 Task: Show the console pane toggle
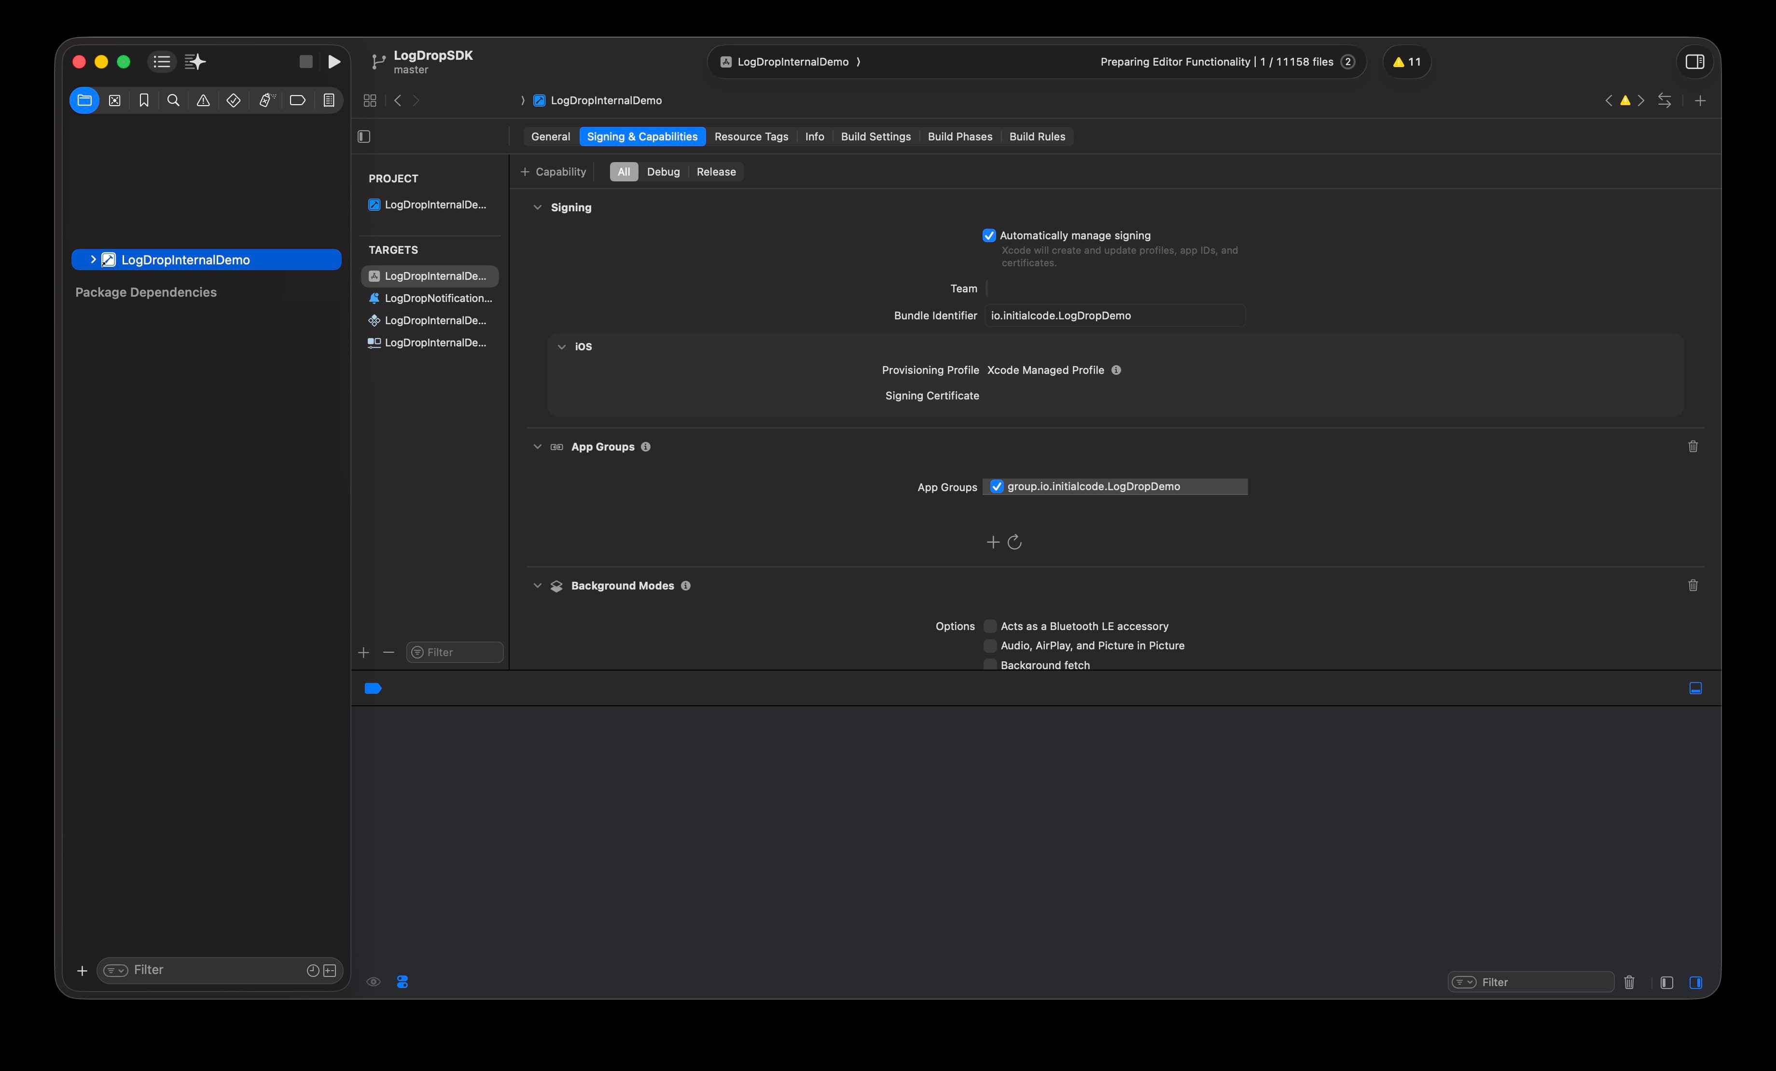click(x=1695, y=982)
